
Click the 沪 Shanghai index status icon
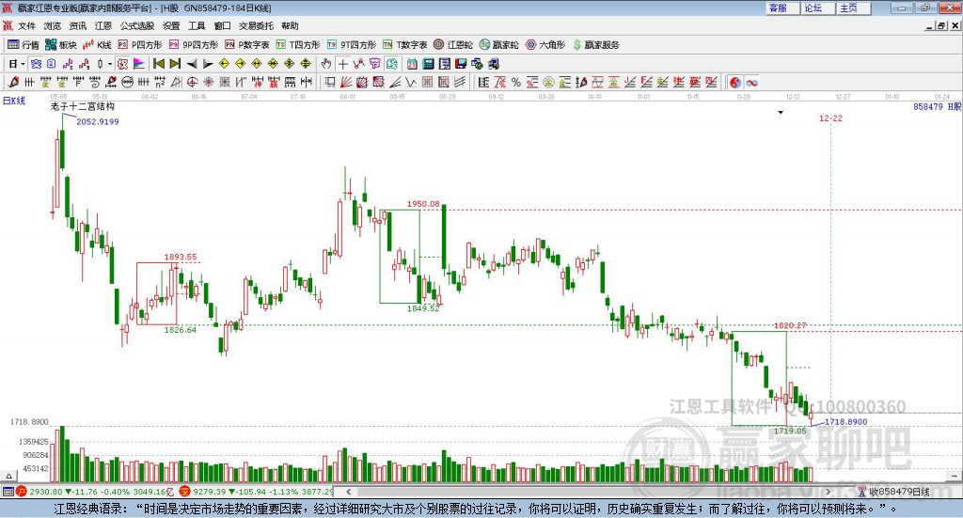pyautogui.click(x=22, y=492)
